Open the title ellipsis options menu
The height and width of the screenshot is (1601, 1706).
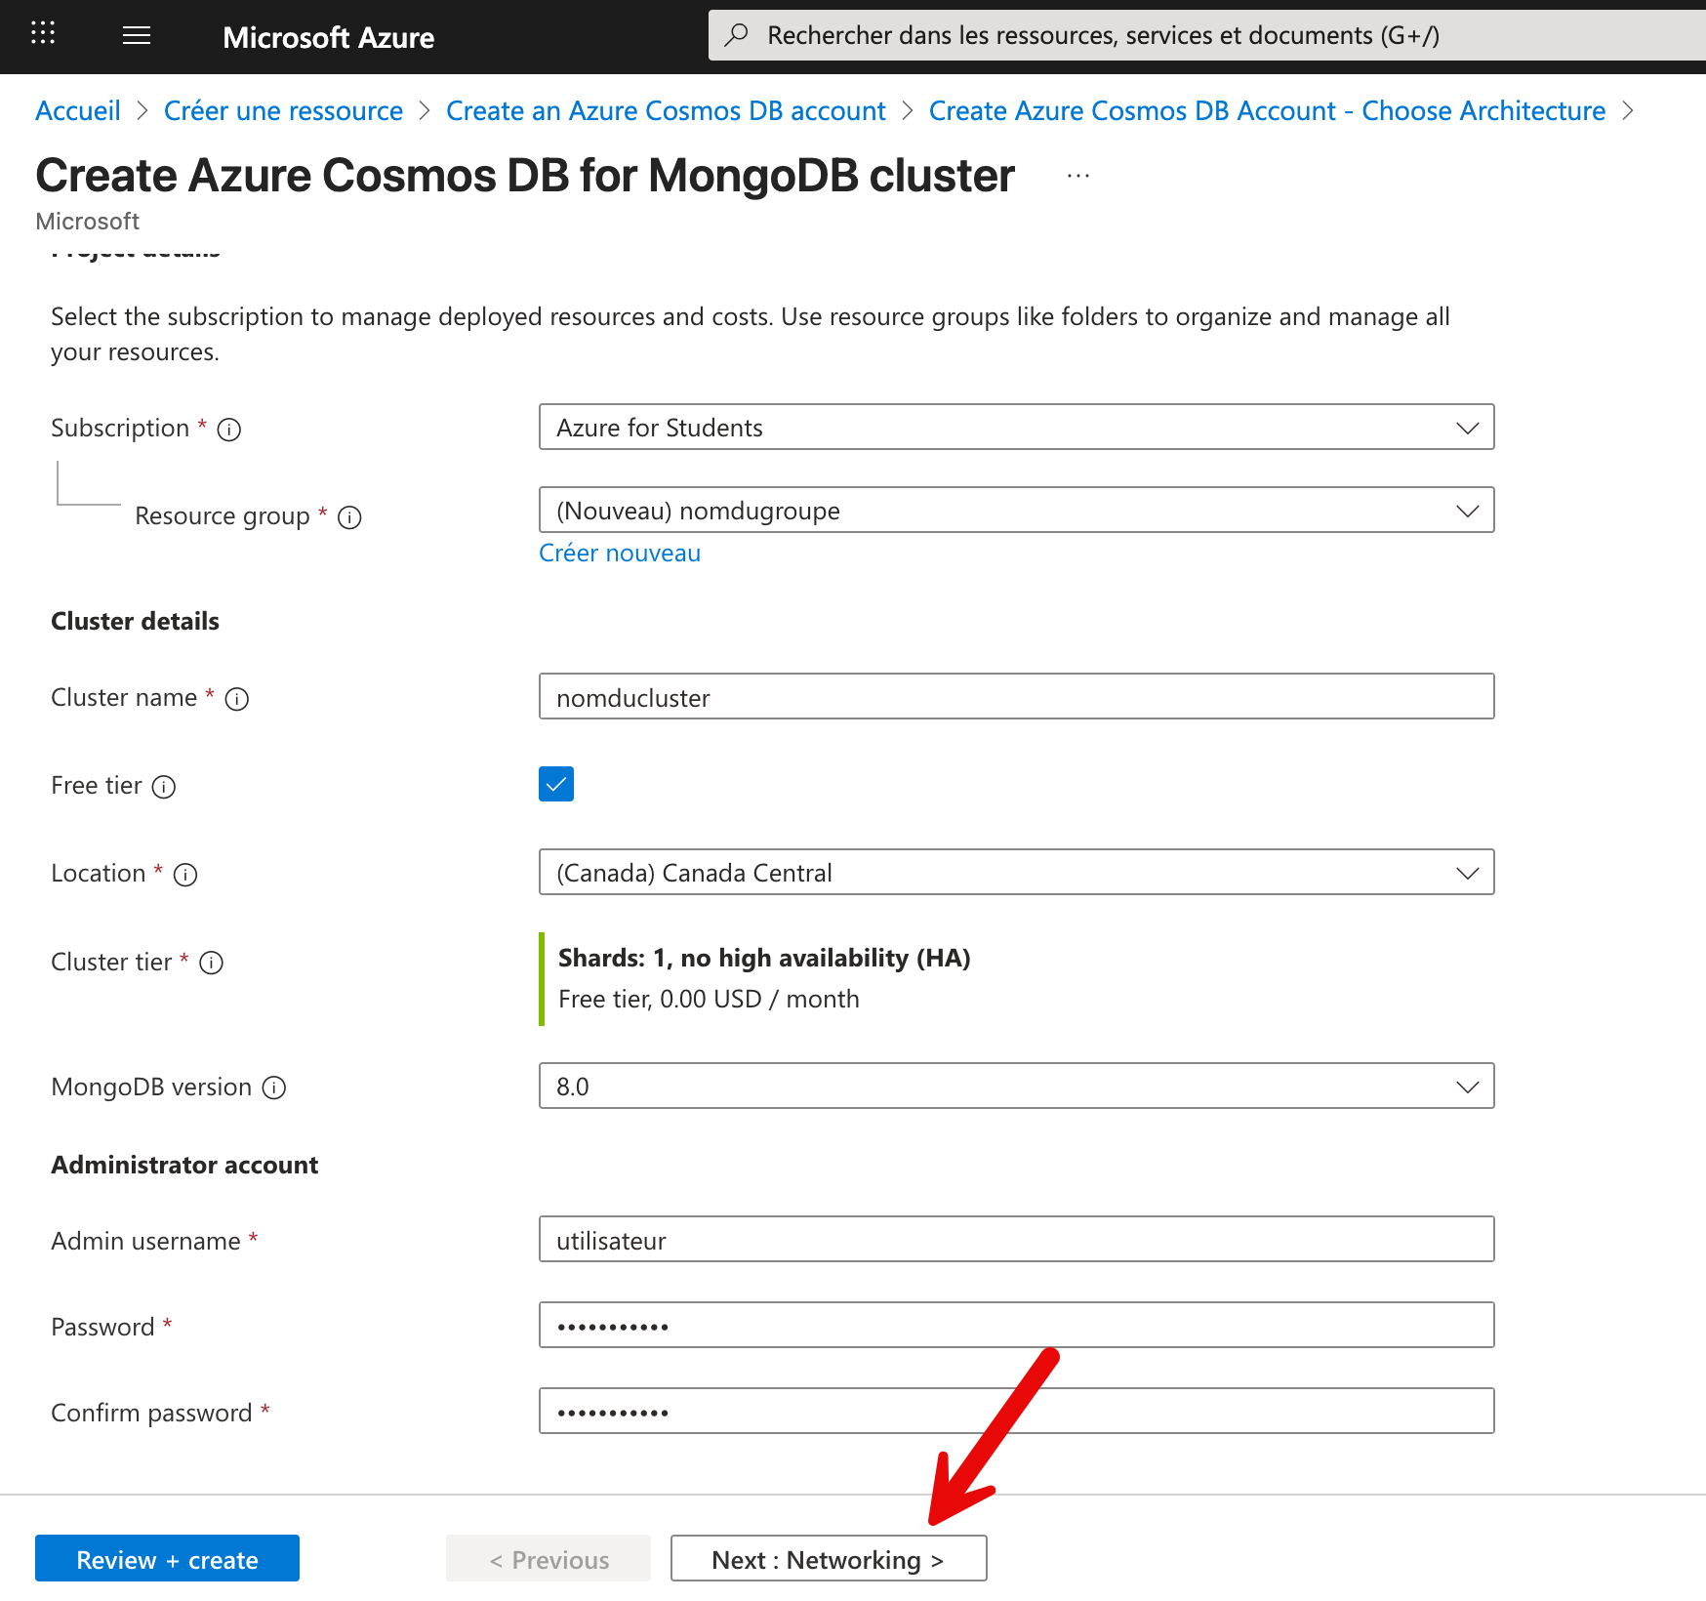tap(1077, 174)
